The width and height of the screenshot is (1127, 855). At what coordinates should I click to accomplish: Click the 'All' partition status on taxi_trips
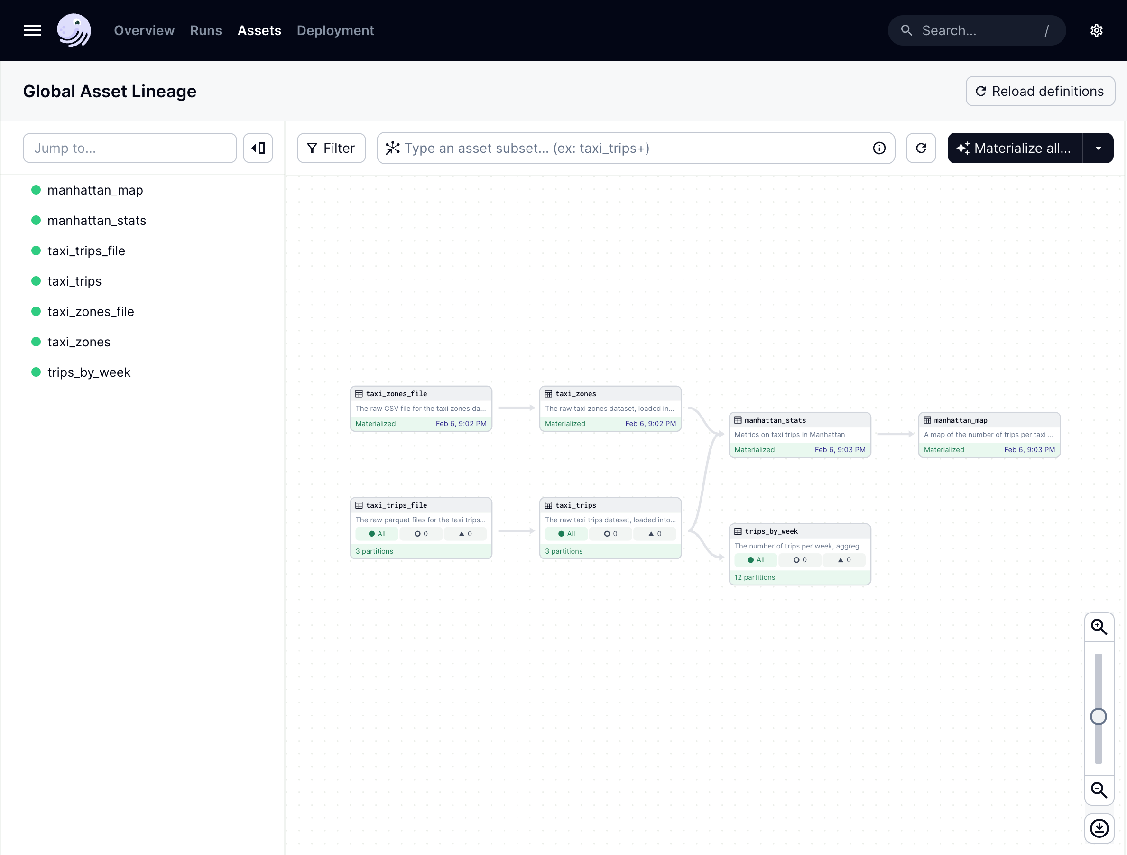coord(566,534)
